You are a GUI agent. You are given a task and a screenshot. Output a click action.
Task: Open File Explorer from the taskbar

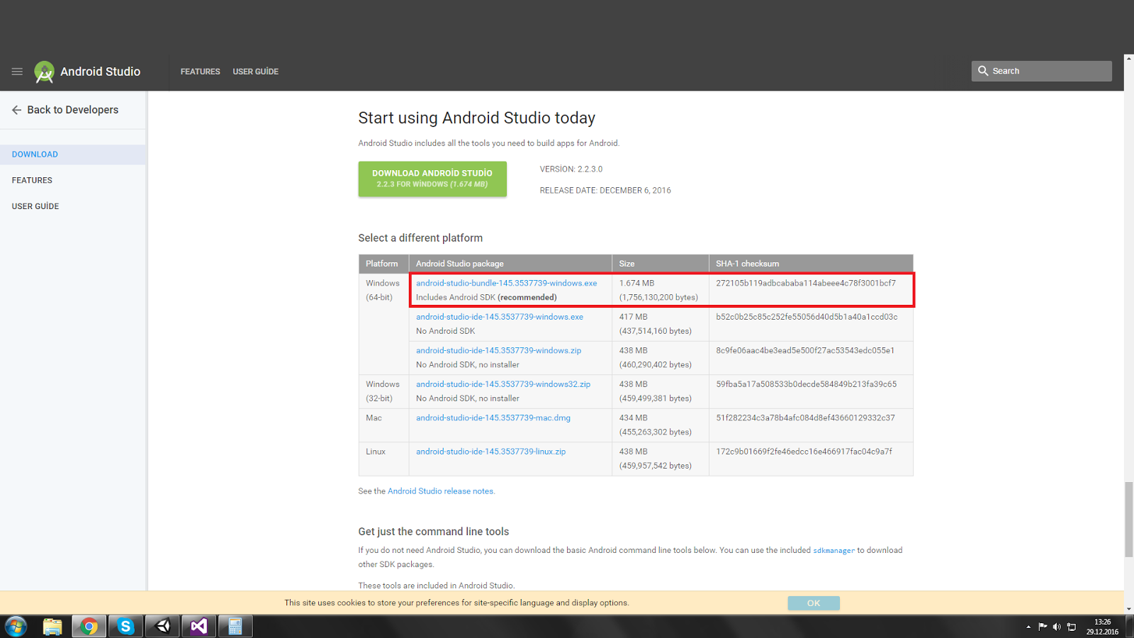52,627
